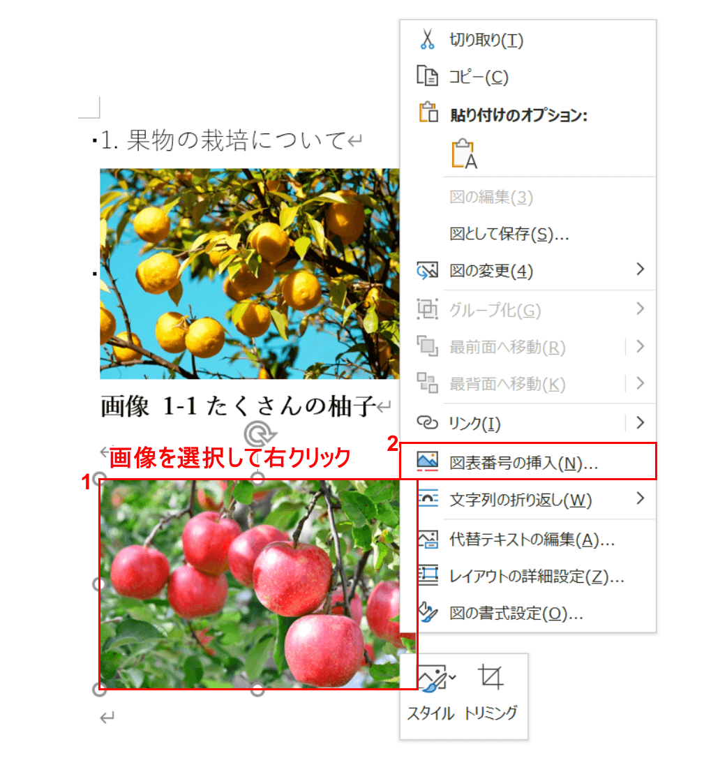Choose 図表番号の挿入(N)... menu entry

coord(527,462)
